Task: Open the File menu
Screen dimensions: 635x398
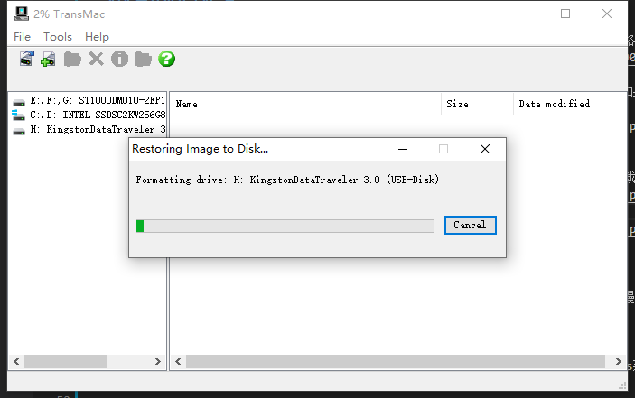Action: click(x=22, y=37)
